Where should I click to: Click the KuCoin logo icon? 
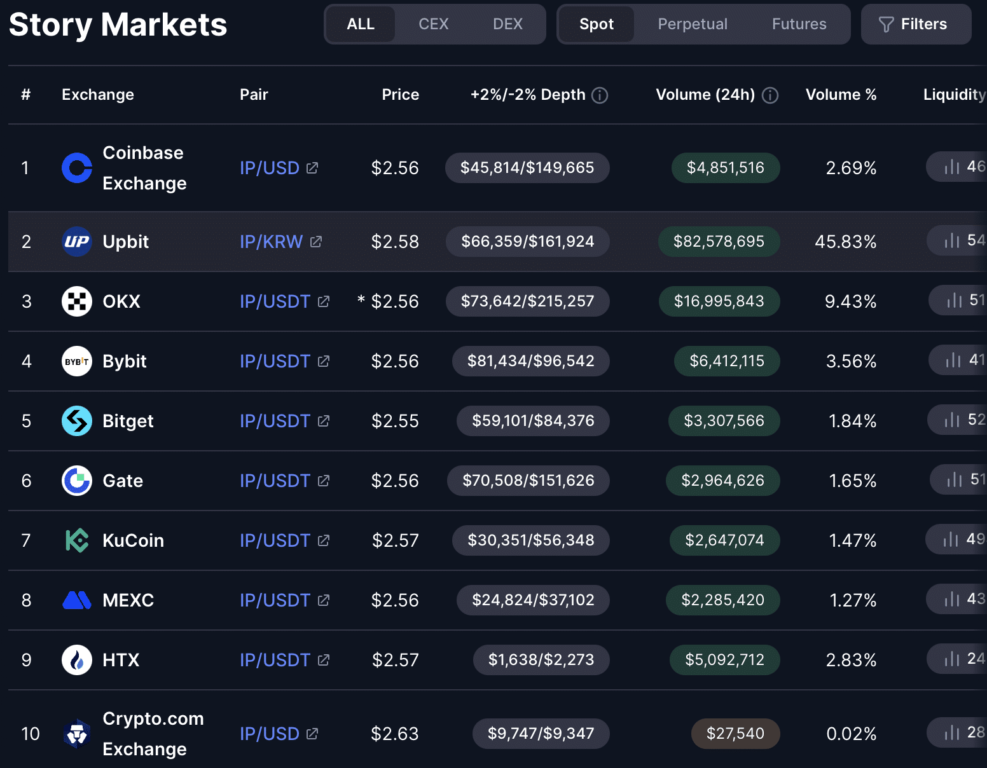click(77, 540)
